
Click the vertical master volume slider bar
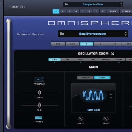click(9, 74)
